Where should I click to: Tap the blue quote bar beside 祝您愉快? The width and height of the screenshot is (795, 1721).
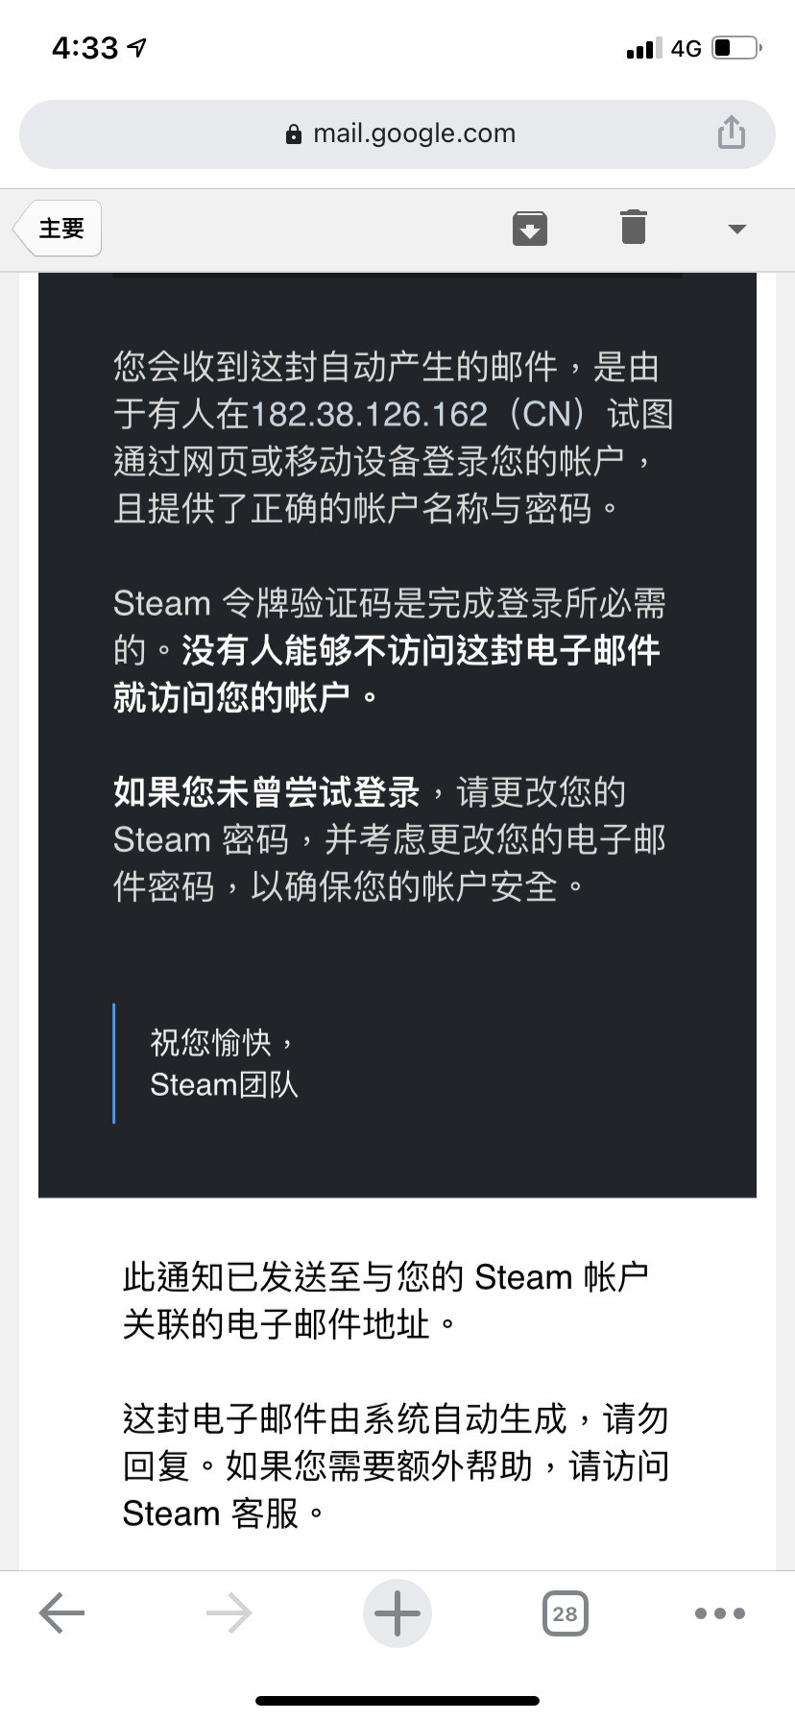coord(114,1061)
